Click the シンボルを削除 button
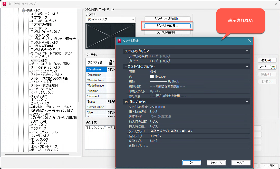The width and height of the screenshot is (280, 169). (x=167, y=33)
